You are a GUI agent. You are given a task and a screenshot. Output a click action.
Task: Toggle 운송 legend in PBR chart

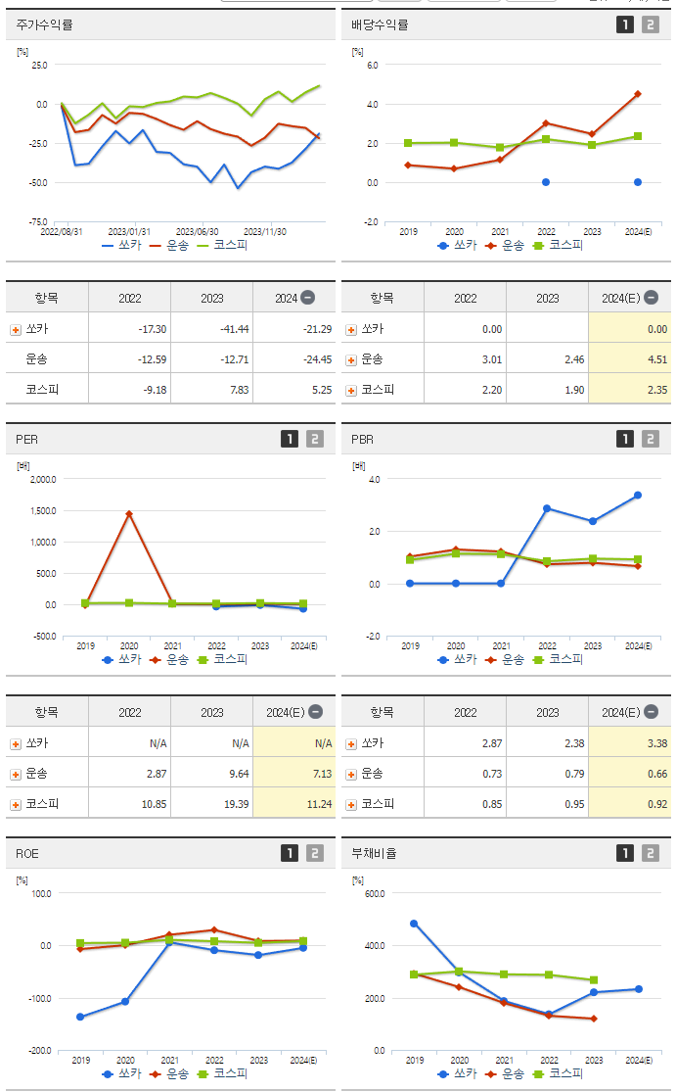tap(505, 659)
